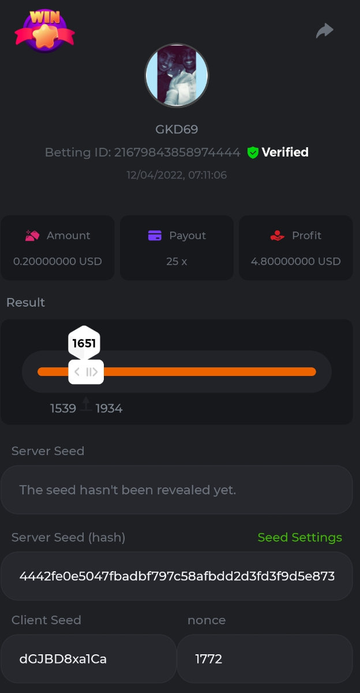Screen dimensions: 360x693
Task: Click the Betting ID number
Action: pos(177,152)
